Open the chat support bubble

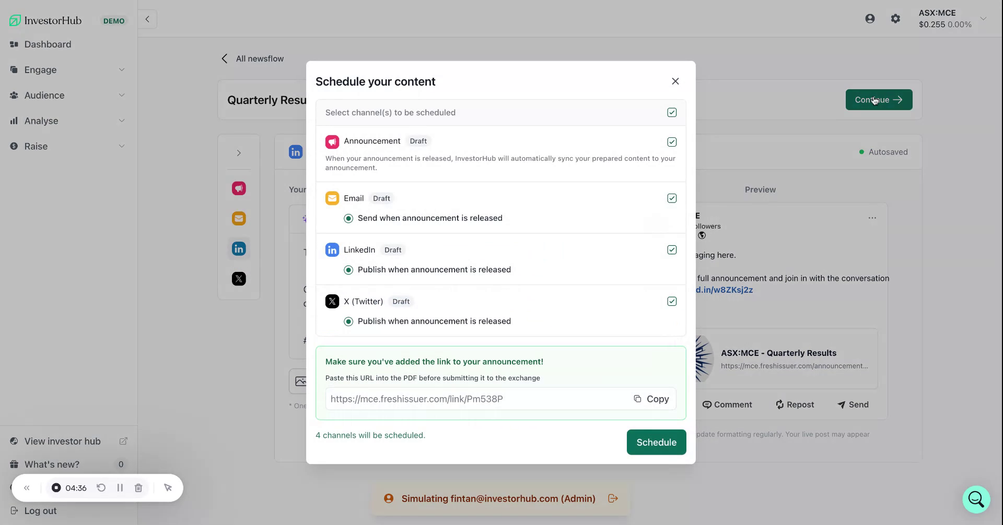[x=975, y=499]
